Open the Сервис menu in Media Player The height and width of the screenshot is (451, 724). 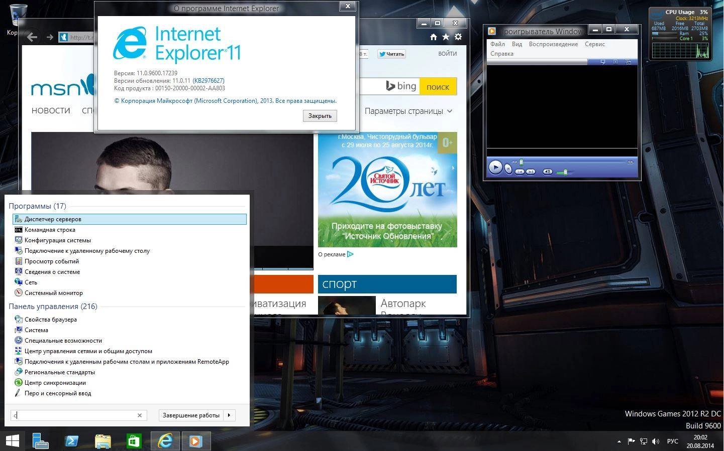594,44
